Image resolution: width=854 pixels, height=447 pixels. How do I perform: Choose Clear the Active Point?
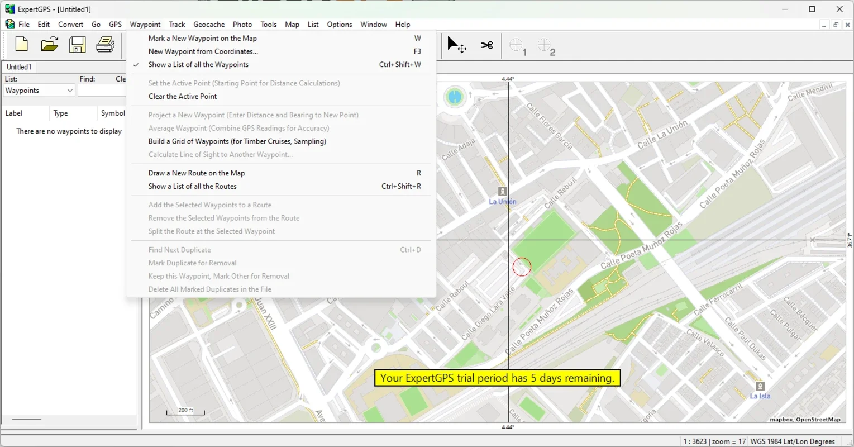coord(282,97)
